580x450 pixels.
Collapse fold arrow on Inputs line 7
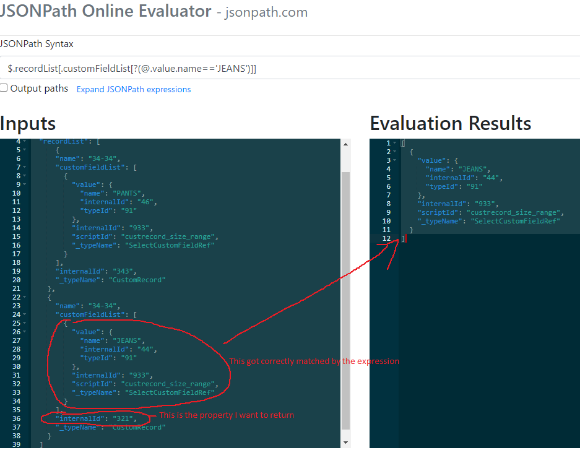24,167
